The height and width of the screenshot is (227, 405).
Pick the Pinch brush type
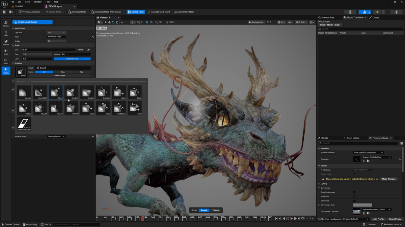(x=135, y=92)
